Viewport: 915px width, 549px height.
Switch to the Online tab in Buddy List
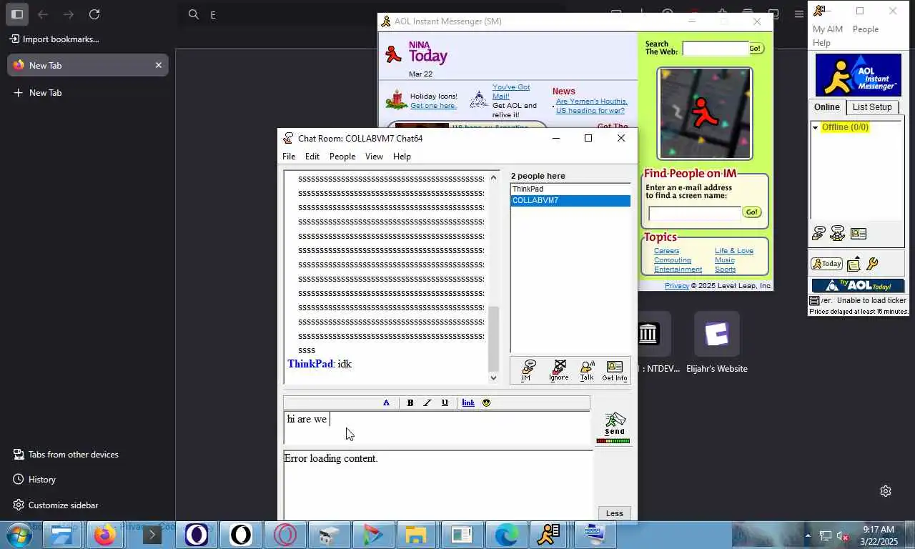[826, 107]
